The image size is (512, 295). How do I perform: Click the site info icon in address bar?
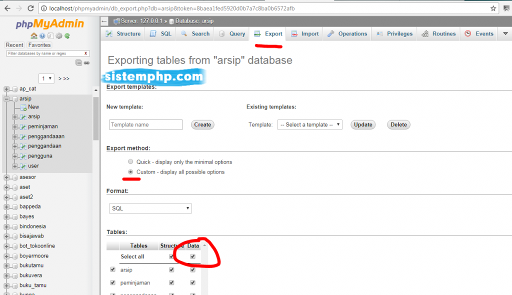44,8
